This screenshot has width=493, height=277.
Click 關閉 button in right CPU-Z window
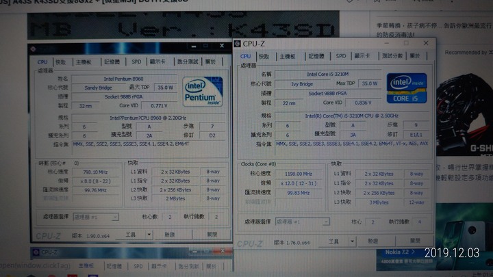415,241
